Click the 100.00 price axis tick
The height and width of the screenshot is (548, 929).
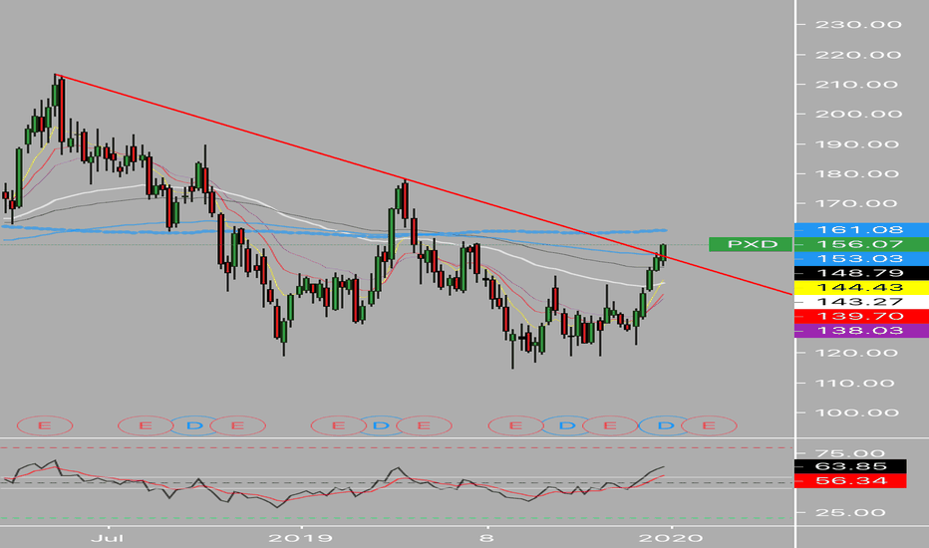(x=858, y=412)
